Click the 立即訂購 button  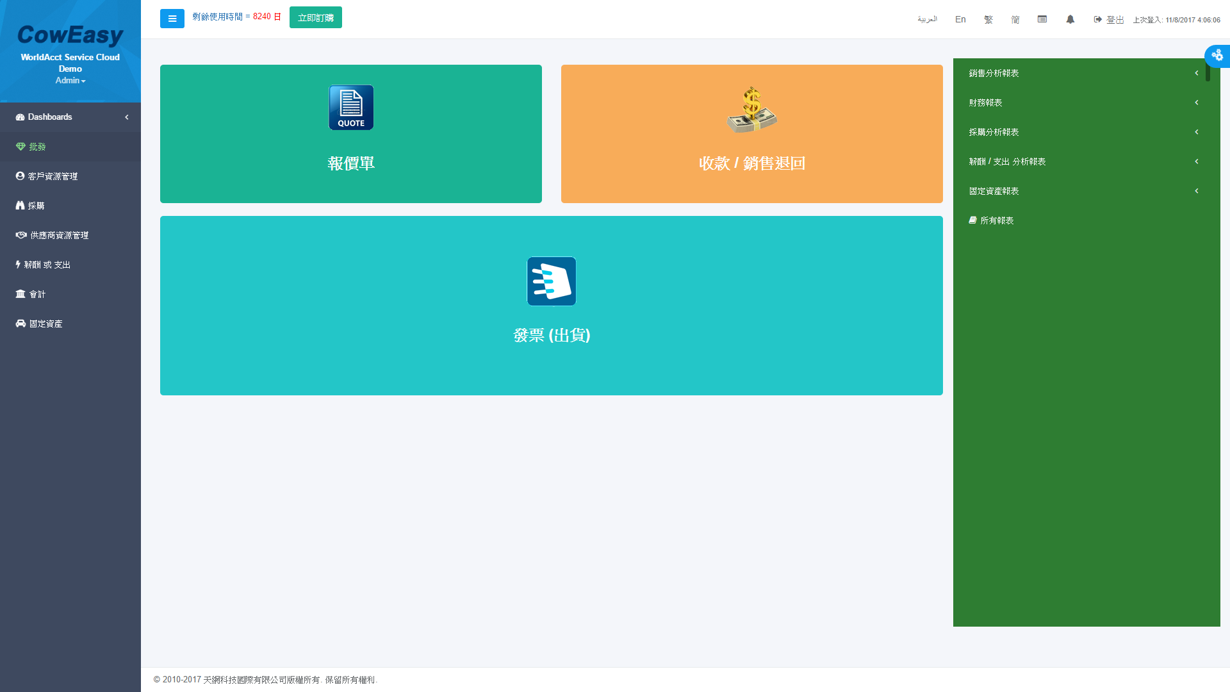316,17
